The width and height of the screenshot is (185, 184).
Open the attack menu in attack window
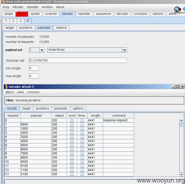(10, 92)
